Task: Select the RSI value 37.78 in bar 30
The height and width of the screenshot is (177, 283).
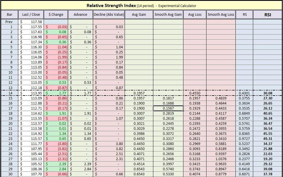Action: click(x=268, y=174)
